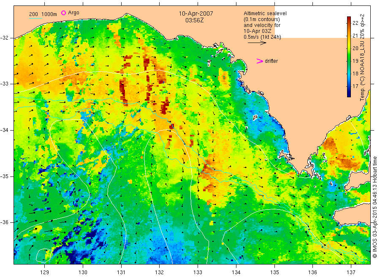
Task: Click the colorbar tick label 21
Action: [x=355, y=36]
